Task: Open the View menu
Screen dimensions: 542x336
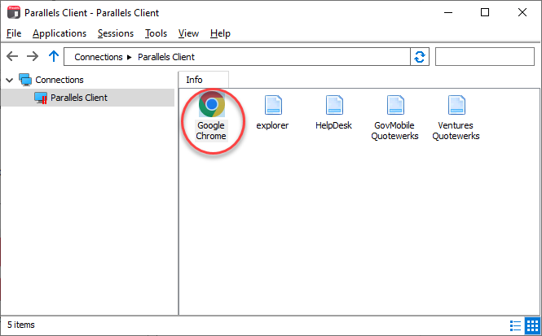Action: 188,33
